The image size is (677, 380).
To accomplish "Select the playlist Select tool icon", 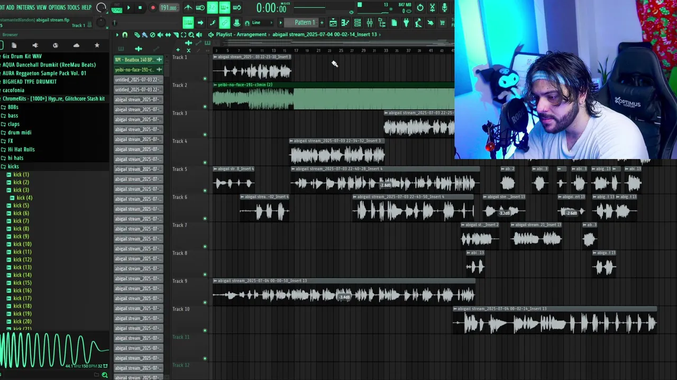I will [184, 35].
